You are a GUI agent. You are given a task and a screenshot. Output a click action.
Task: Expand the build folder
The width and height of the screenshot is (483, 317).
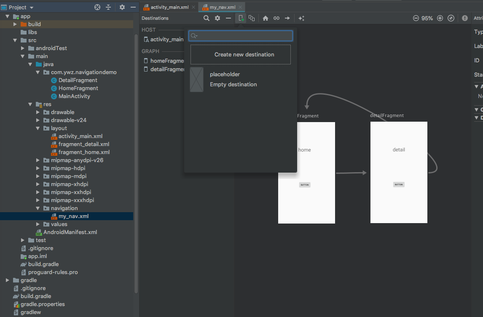(x=15, y=24)
